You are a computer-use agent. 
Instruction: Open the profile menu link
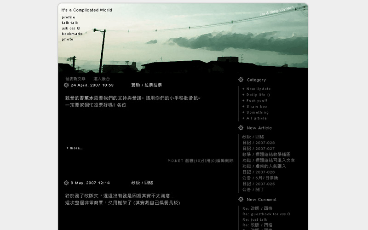click(x=68, y=17)
